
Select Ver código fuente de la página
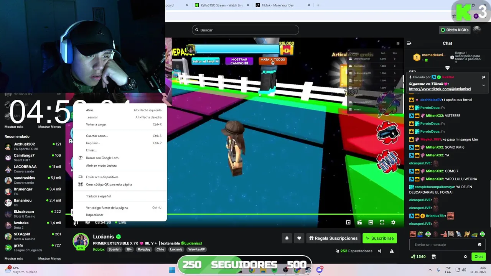(120, 208)
